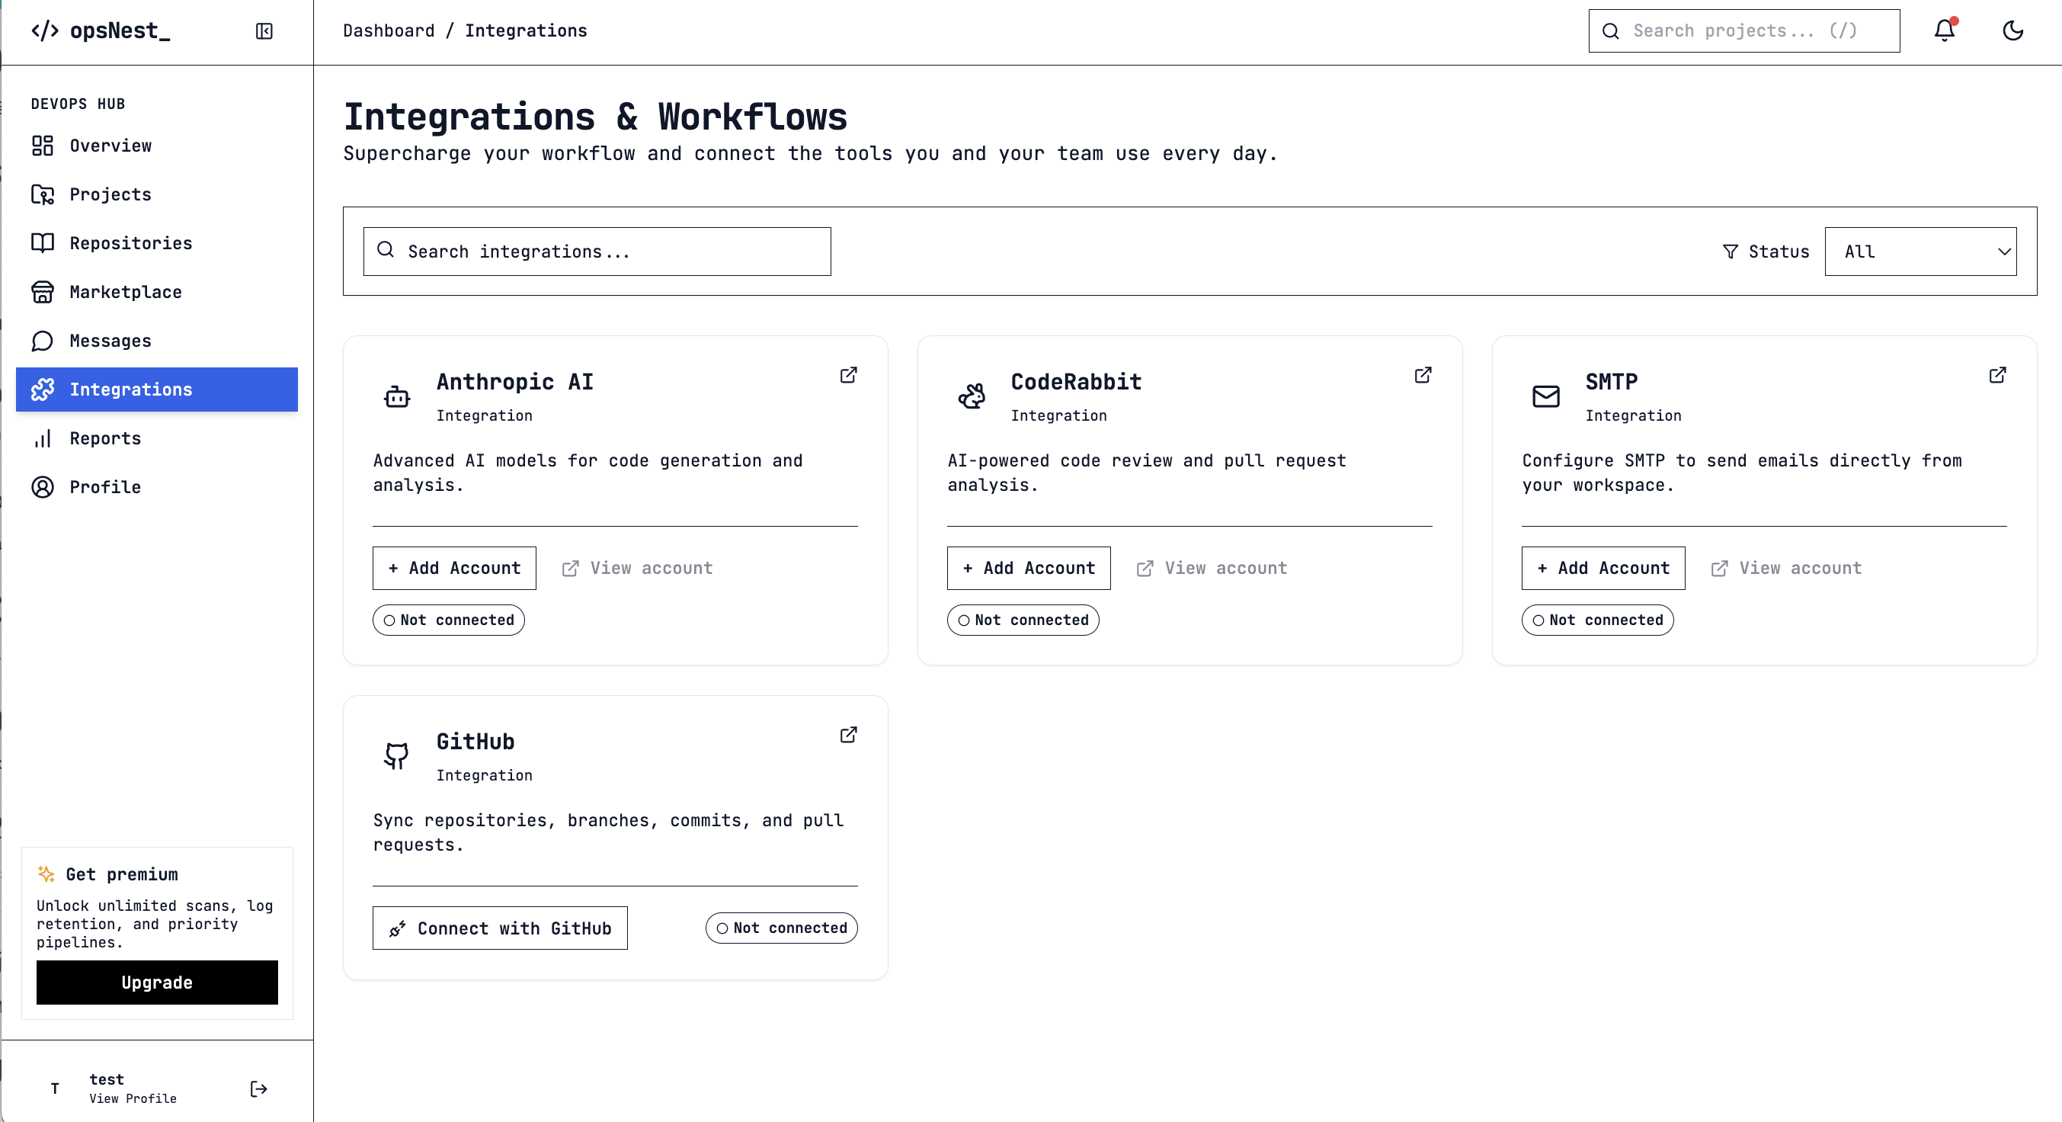The image size is (2062, 1122).
Task: Go to Repositories in sidebar
Action: point(130,243)
